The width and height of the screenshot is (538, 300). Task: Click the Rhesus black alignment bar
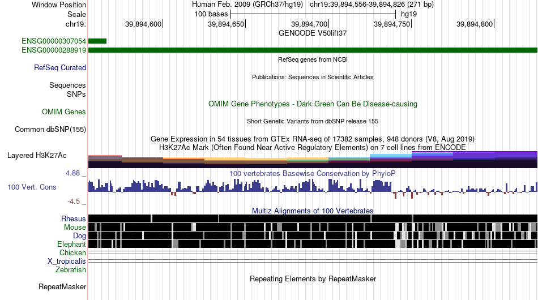(313, 218)
